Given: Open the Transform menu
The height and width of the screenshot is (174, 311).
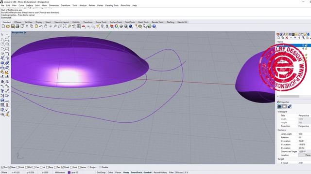Looking at the screenshot, I should pyautogui.click(x=66, y=5).
